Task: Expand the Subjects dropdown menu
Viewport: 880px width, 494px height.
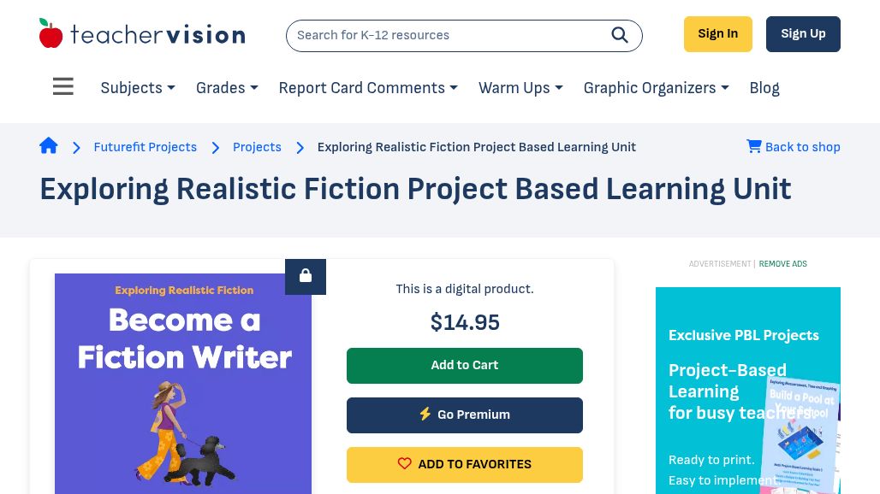Action: (x=138, y=88)
